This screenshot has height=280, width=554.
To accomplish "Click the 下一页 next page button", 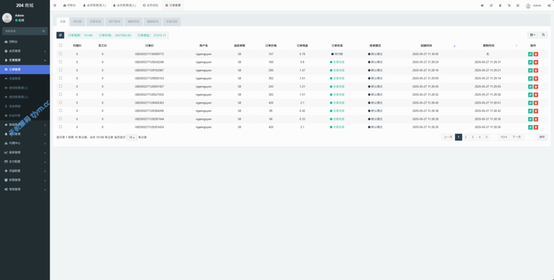I will 517,137.
